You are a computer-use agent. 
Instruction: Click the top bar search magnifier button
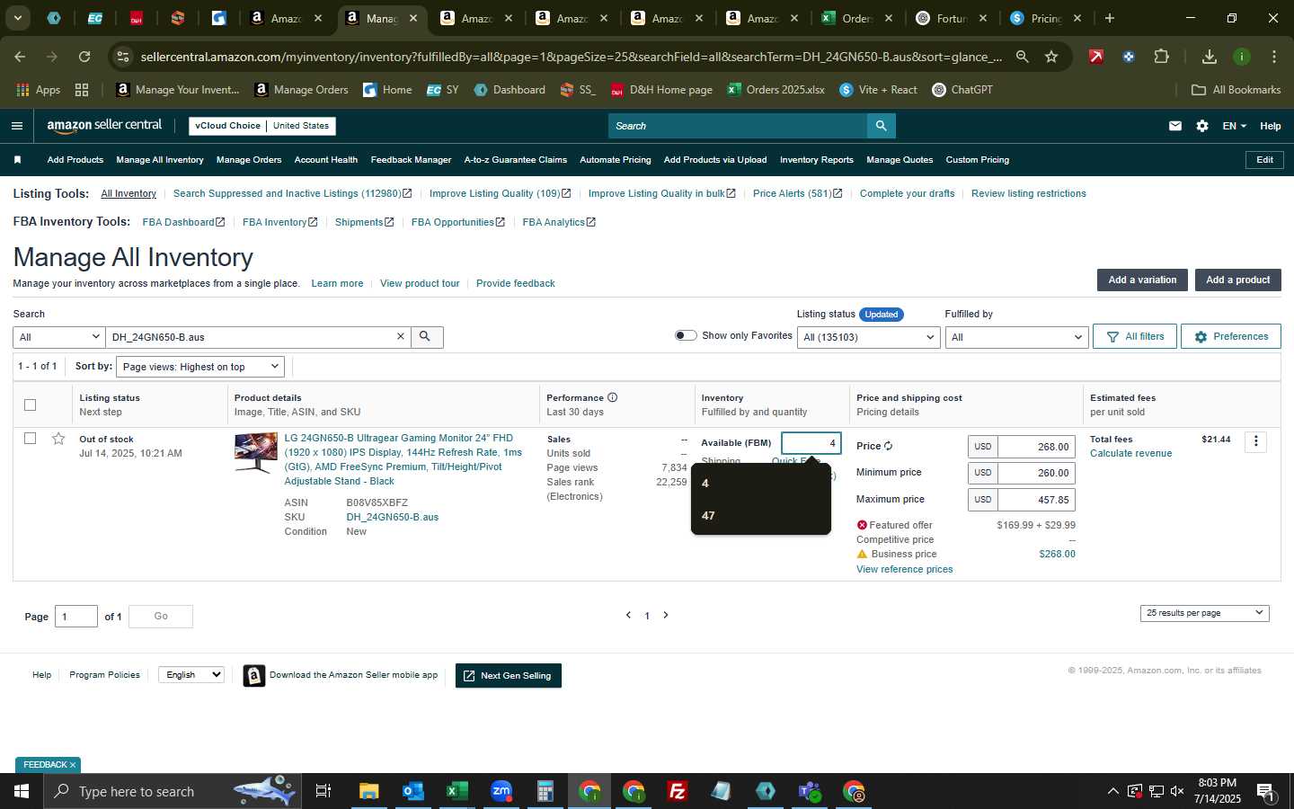coord(882,126)
